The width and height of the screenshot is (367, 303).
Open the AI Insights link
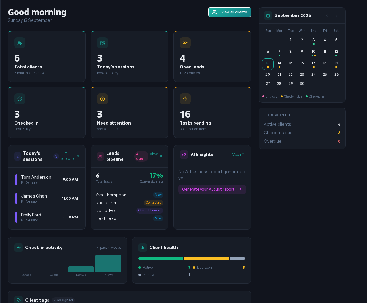pyautogui.click(x=238, y=155)
